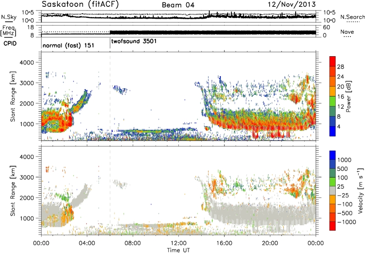Click the 60 tick on the Nave axis
The image size is (365, 253).
pyautogui.click(x=327, y=27)
